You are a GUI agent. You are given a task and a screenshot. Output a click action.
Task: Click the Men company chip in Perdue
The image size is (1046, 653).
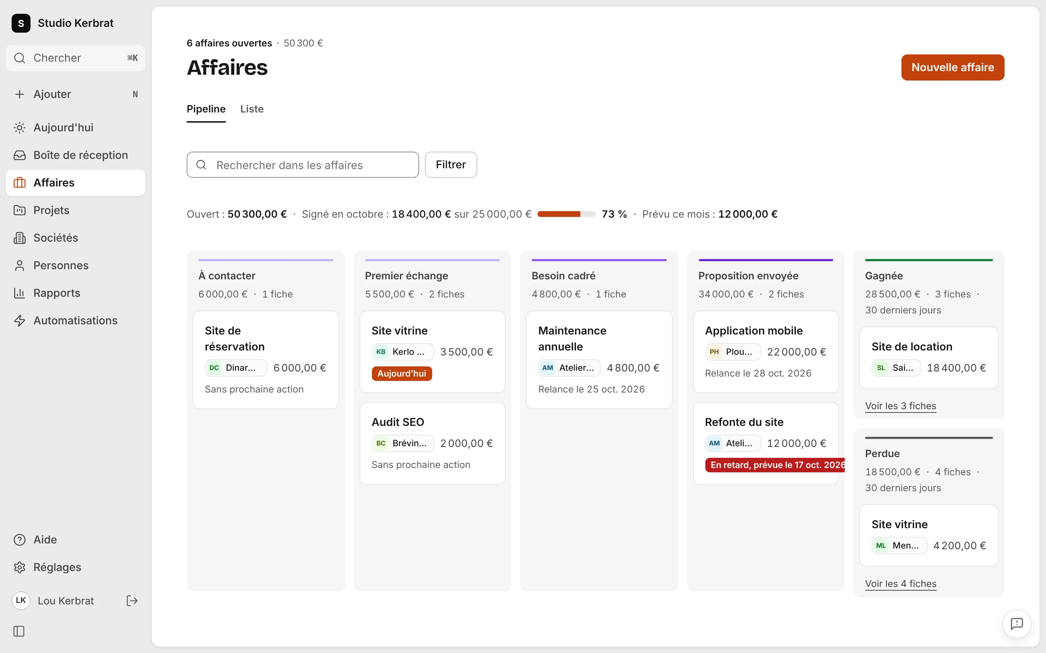tap(900, 546)
